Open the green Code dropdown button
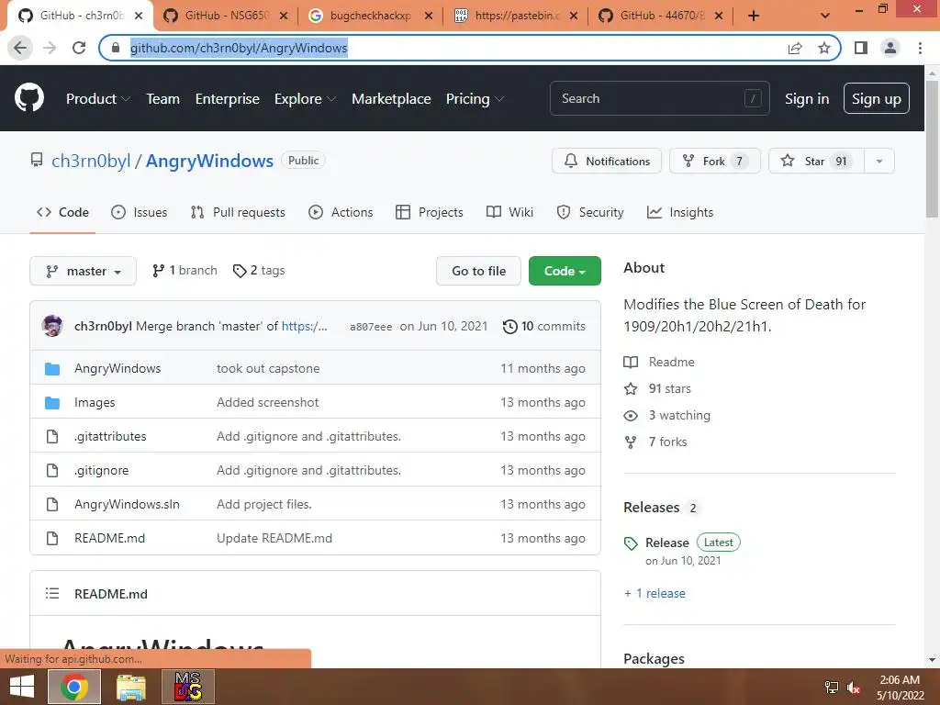940x705 pixels. pos(565,271)
